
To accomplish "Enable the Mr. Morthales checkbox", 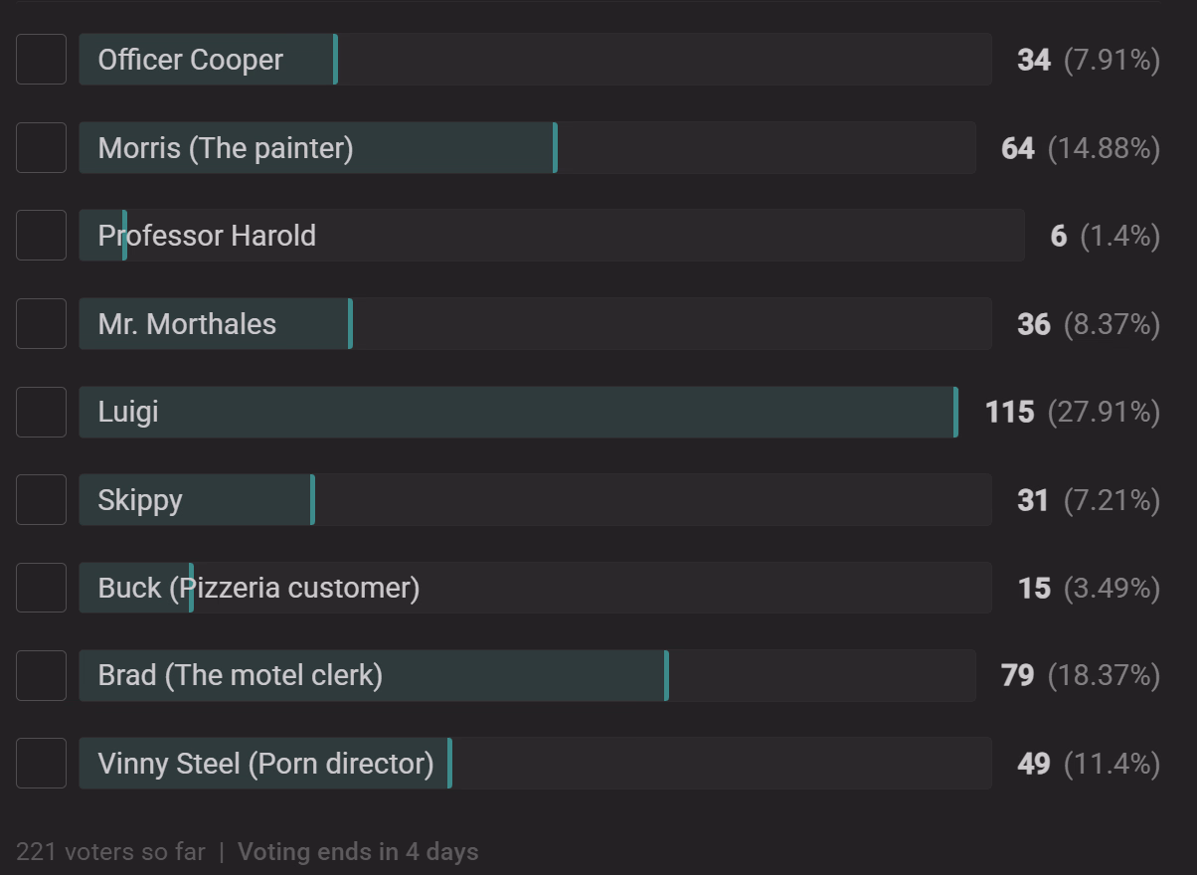I will click(42, 324).
